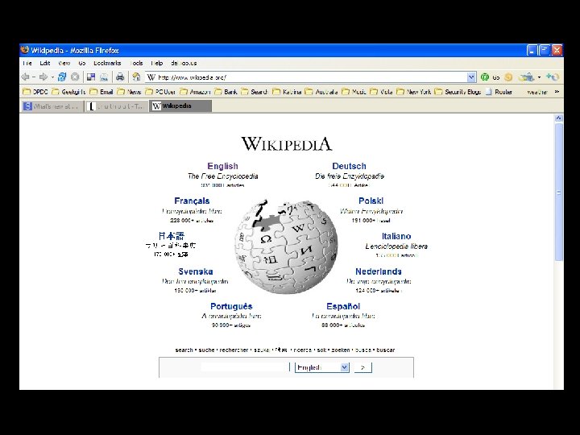Open the Security Blogs bookmark folder
This screenshot has width=580, height=435.
pyautogui.click(x=458, y=92)
